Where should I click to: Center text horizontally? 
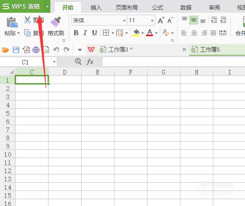tap(194, 33)
